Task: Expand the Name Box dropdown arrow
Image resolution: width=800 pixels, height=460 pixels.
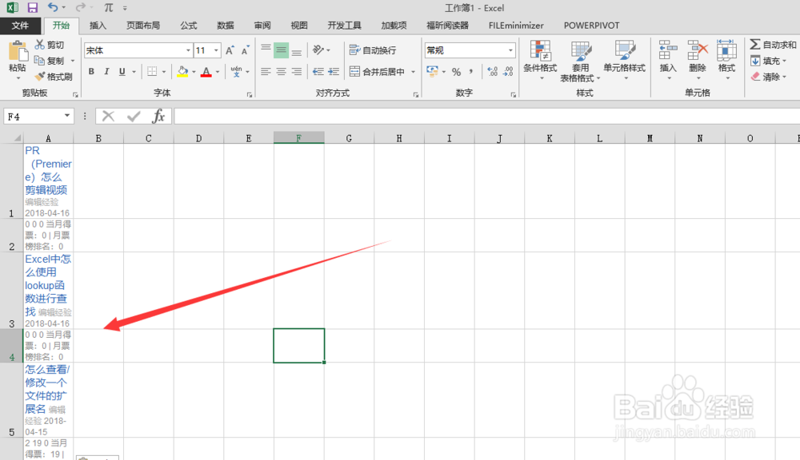Action: pos(67,116)
